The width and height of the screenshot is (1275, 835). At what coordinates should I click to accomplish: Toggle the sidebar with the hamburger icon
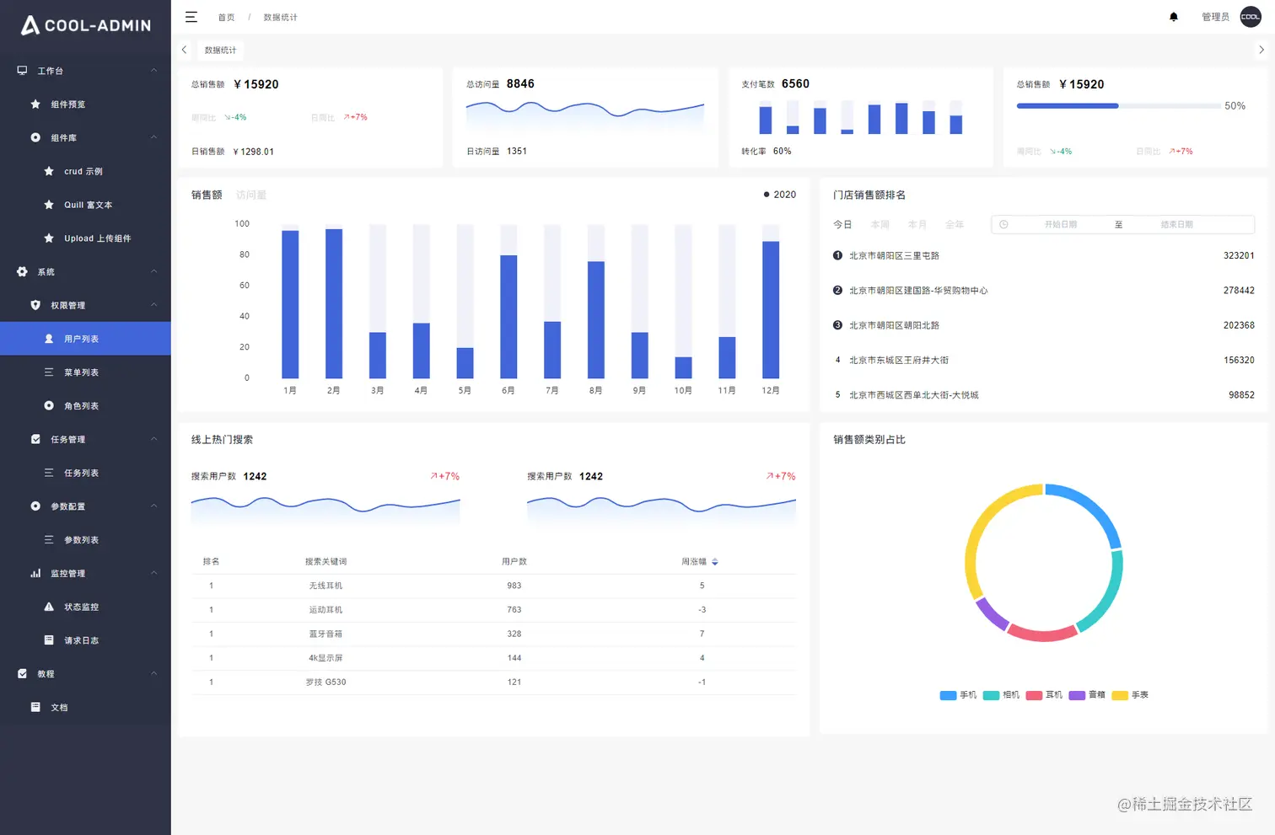click(x=191, y=17)
